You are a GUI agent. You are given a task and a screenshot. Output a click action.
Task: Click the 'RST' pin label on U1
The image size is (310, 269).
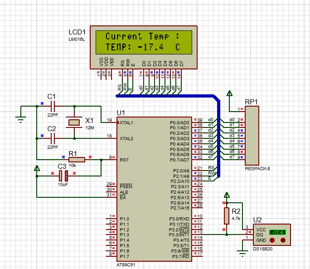[x=124, y=160]
